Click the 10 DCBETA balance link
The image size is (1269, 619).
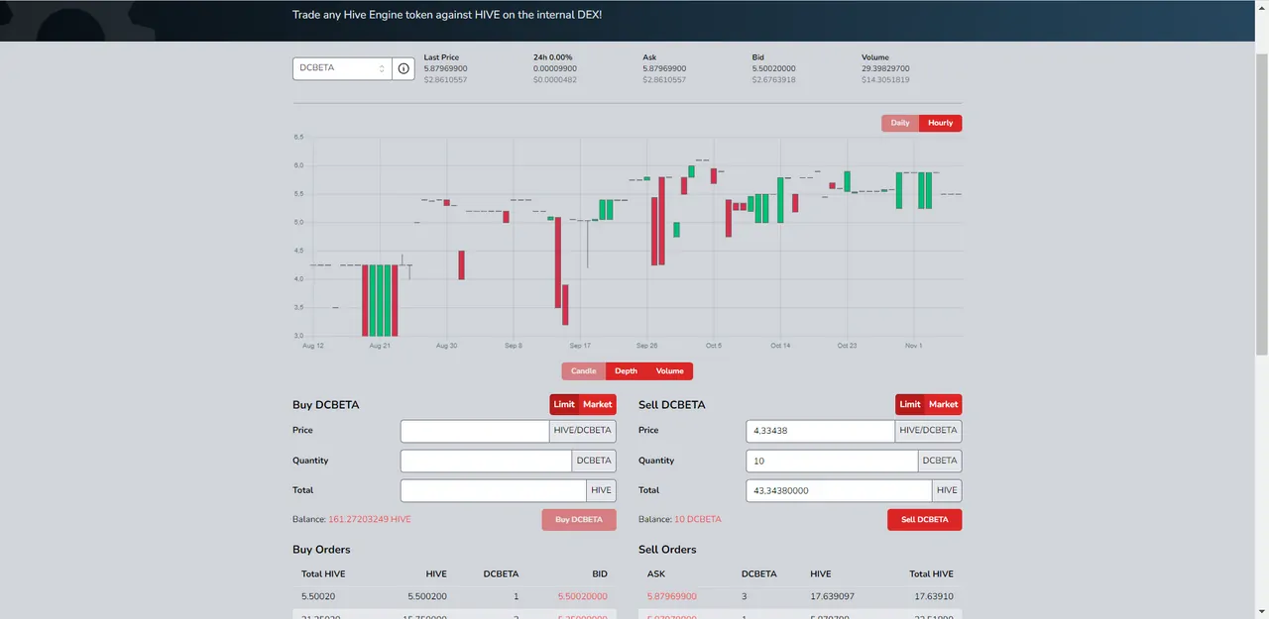(x=698, y=519)
